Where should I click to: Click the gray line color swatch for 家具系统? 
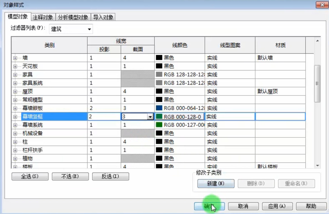pos(159,83)
